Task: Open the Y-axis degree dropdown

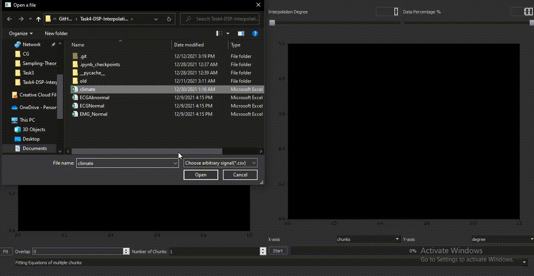Action: 503,239
